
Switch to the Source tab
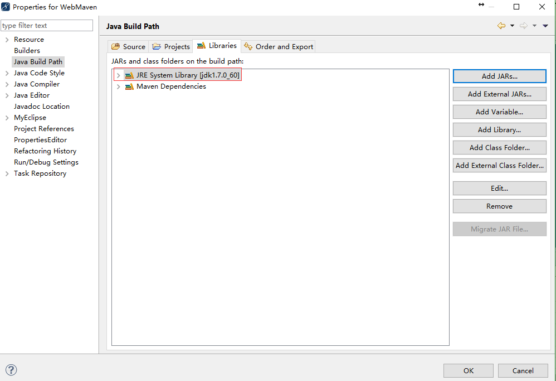pos(128,46)
